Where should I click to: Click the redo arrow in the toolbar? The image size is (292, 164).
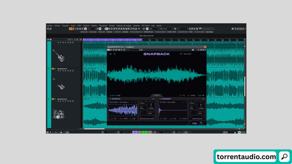(x=50, y=29)
